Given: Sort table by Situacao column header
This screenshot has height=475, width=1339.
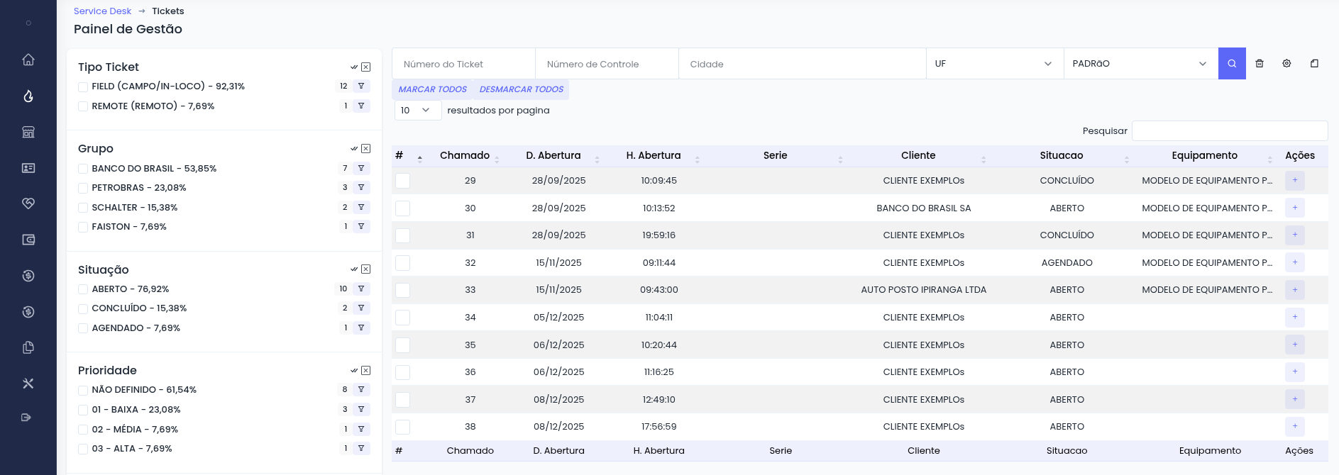Looking at the screenshot, I should (x=1061, y=156).
